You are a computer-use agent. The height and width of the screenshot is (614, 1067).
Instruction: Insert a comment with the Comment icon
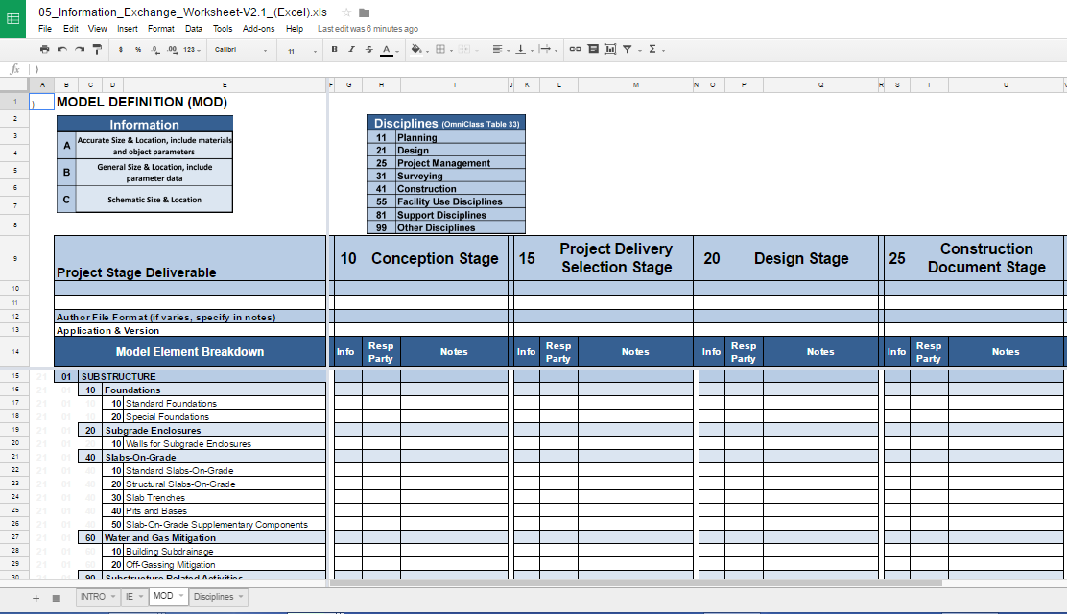[593, 49]
